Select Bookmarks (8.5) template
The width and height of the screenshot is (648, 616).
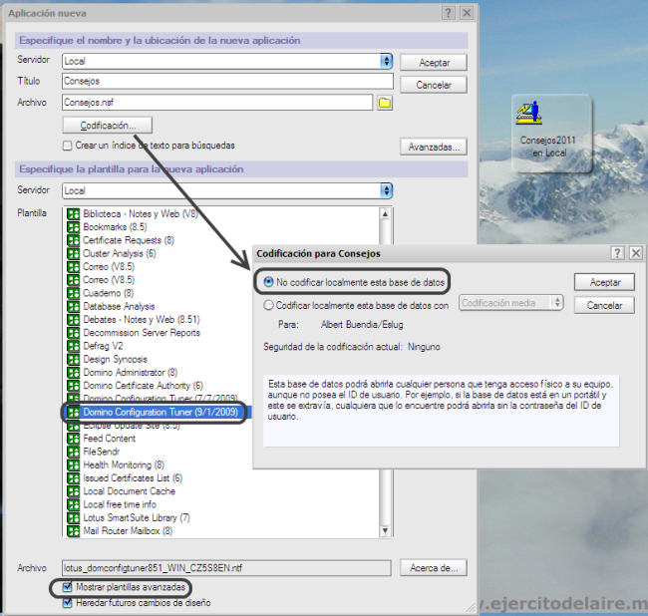click(115, 227)
